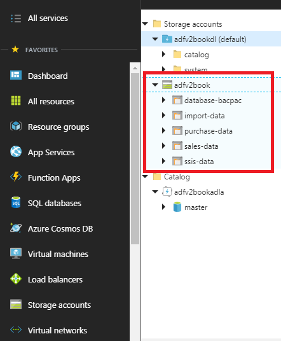Open Virtual networks
Screen dimensions: 281x341
pyautogui.click(x=57, y=331)
